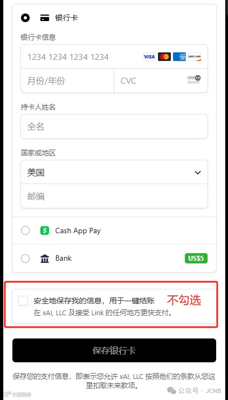228x400 pixels.
Task: Click the green Cash App Pay icon
Action: click(45, 231)
